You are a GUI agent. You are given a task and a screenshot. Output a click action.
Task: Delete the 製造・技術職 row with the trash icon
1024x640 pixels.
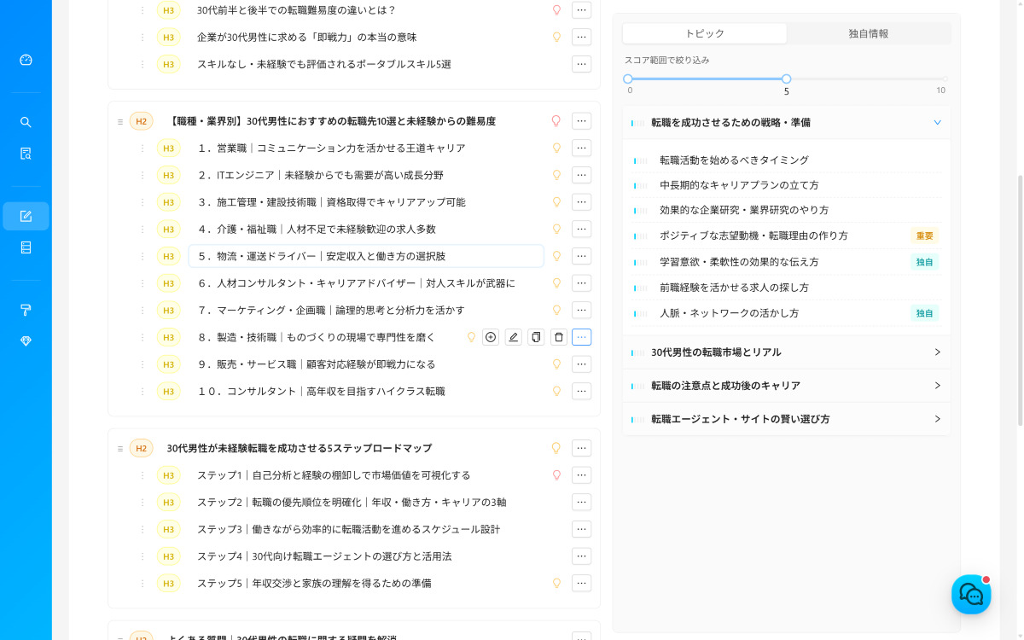[559, 336]
